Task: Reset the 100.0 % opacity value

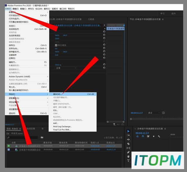Action: [x=104, y=64]
